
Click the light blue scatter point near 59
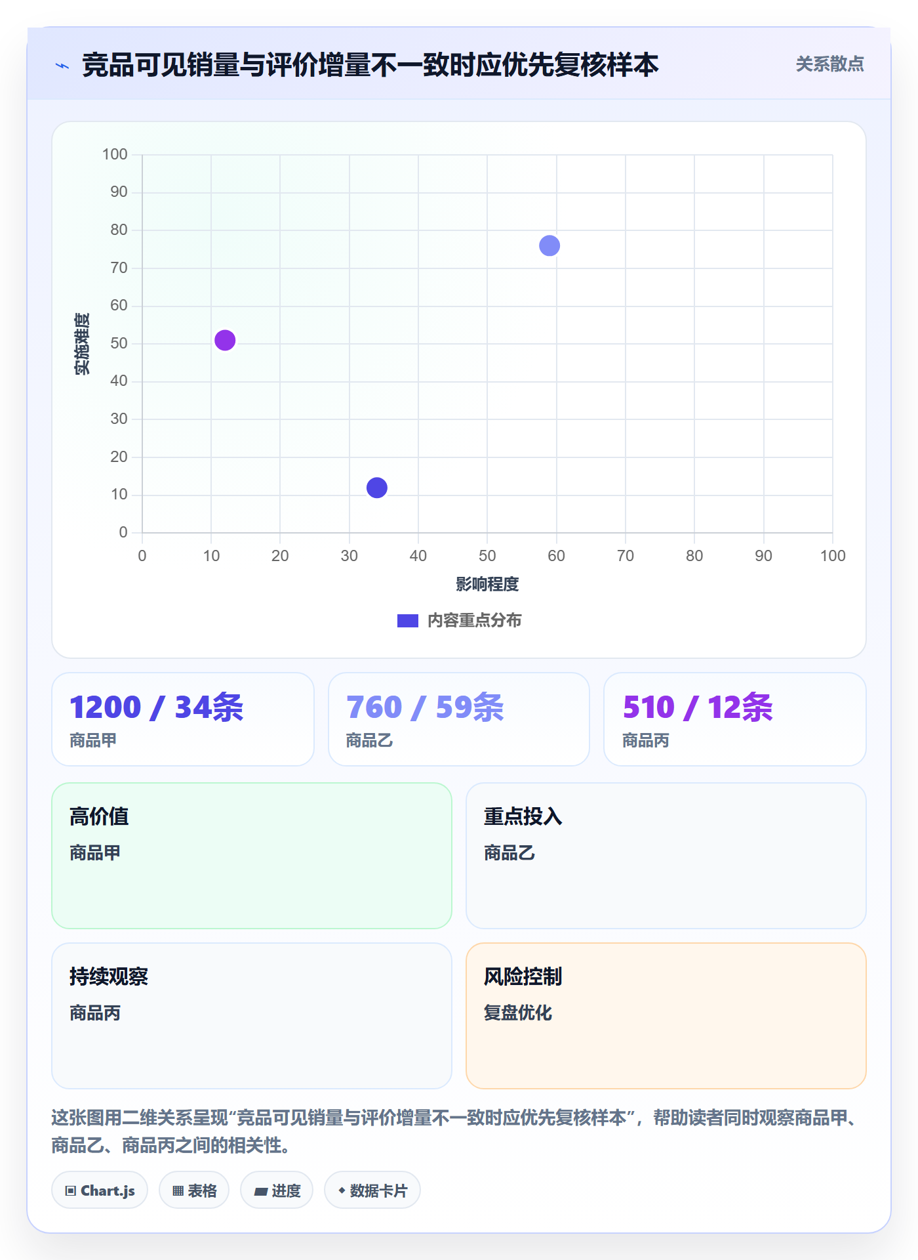pos(549,245)
